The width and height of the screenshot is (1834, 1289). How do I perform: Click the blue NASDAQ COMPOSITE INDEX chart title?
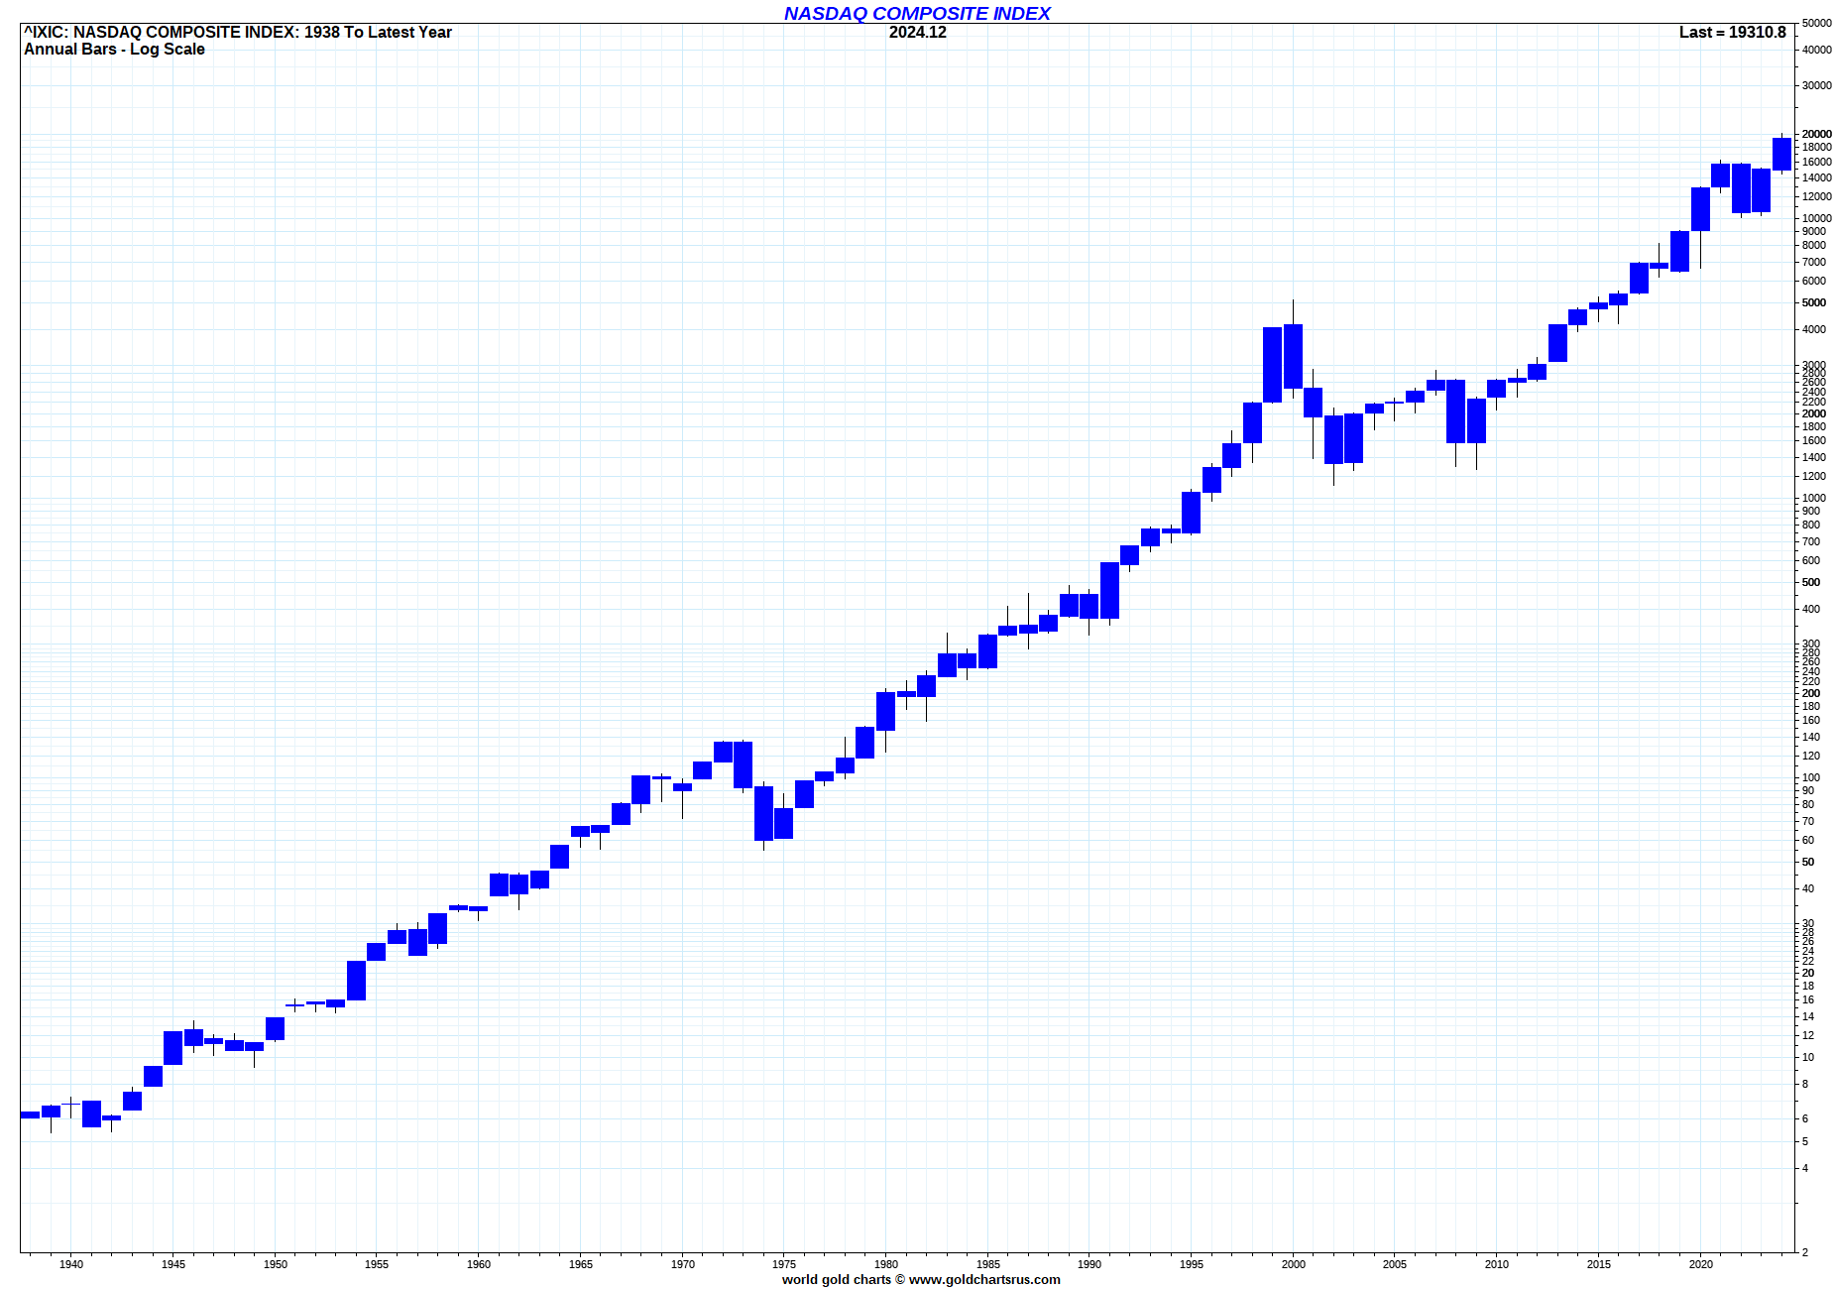click(917, 13)
